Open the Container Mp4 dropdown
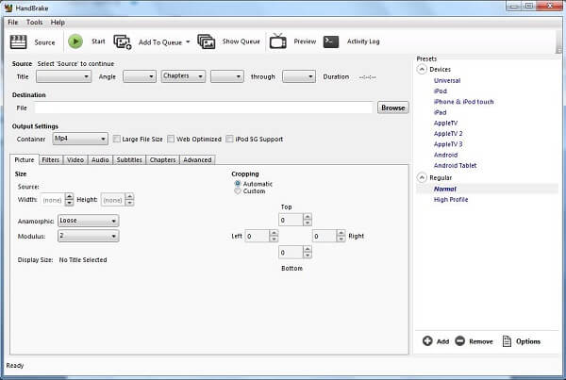Viewport: 566px width, 380px height. tap(79, 139)
